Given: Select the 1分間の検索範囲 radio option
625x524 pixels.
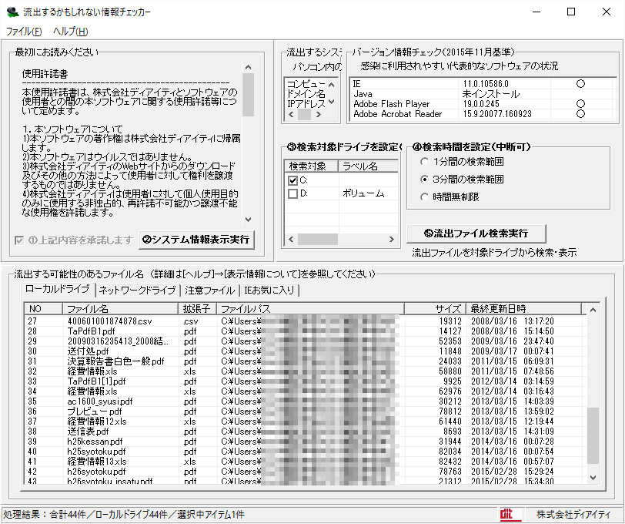Looking at the screenshot, I should coord(425,162).
